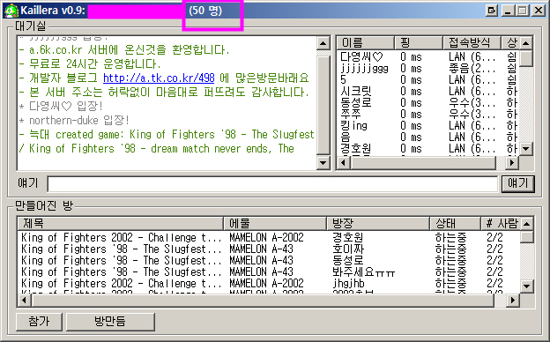The image size is (550, 342).
Task: Click the 얘기 send chat button
Action: [x=517, y=184]
